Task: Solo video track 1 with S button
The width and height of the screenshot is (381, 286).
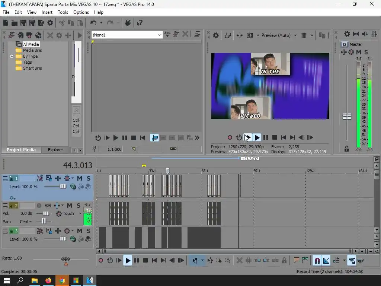Action: point(89,178)
